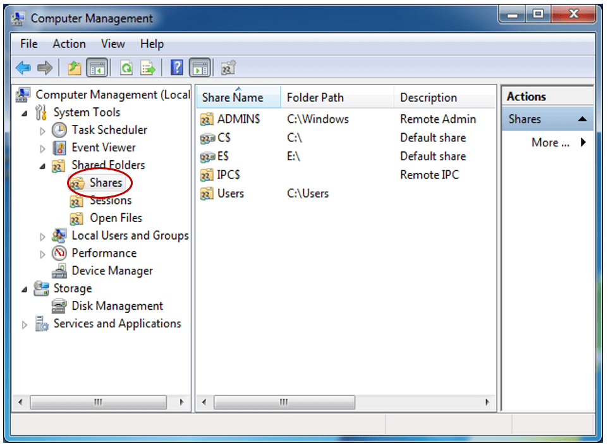Open the View menu
The height and width of the screenshot is (446, 608).
(113, 44)
